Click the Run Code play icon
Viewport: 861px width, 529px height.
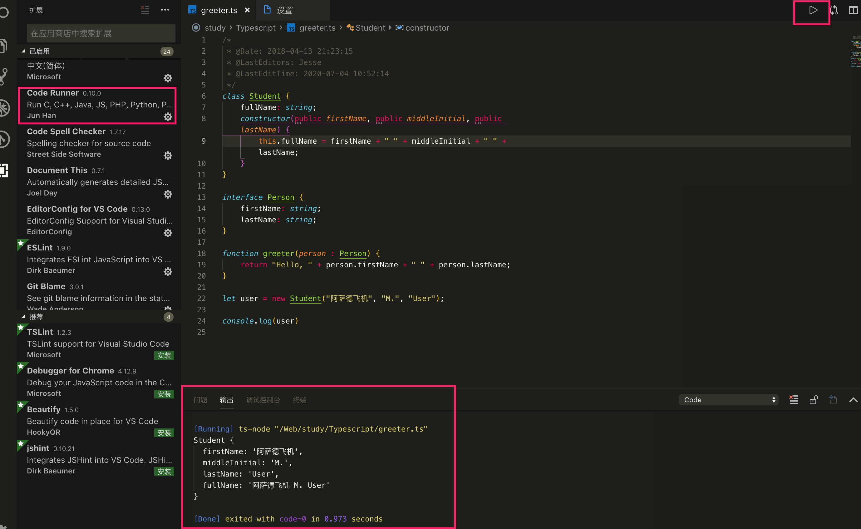point(813,11)
